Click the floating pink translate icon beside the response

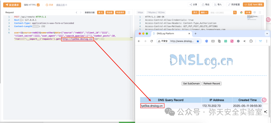(268, 20)
